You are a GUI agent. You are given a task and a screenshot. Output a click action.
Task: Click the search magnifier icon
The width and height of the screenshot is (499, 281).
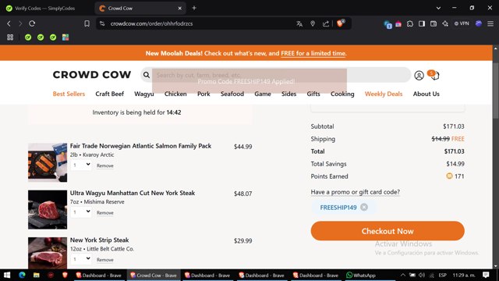(147, 75)
